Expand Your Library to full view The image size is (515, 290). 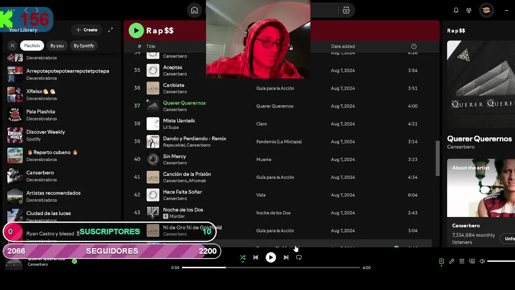click(x=110, y=30)
